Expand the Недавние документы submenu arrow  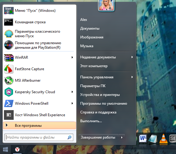click(132, 57)
